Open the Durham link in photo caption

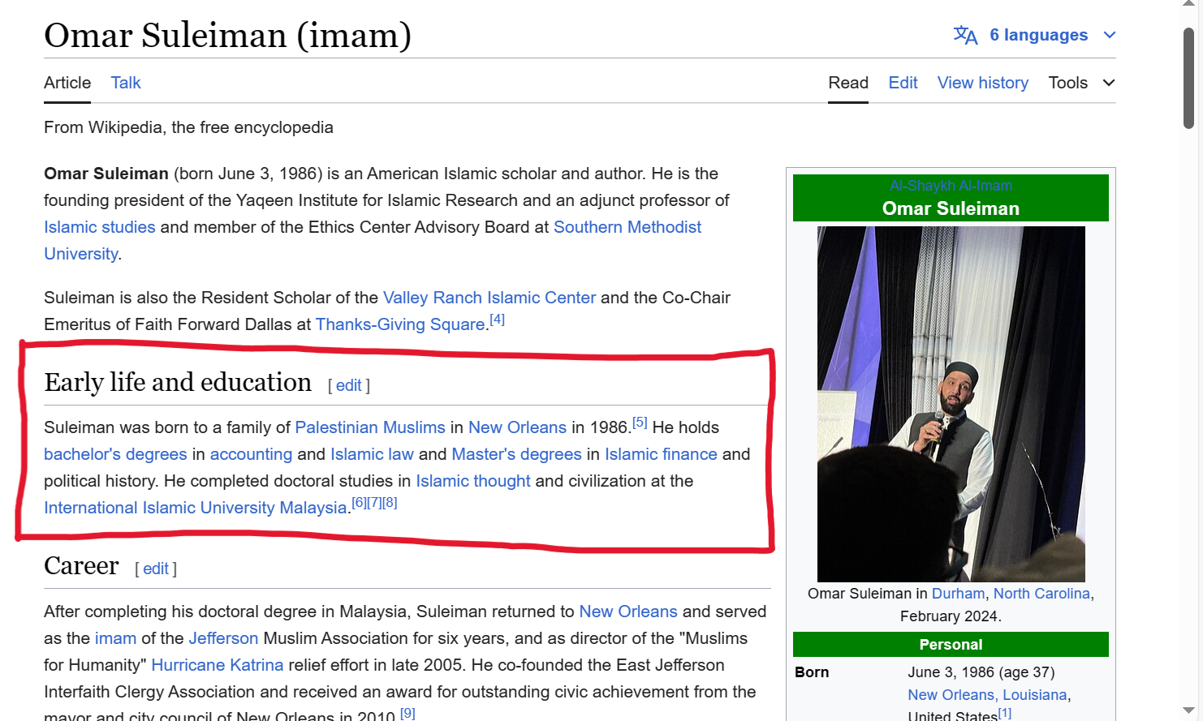(958, 594)
